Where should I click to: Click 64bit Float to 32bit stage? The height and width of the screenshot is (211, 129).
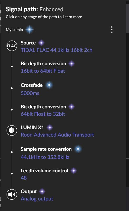[x=43, y=114]
